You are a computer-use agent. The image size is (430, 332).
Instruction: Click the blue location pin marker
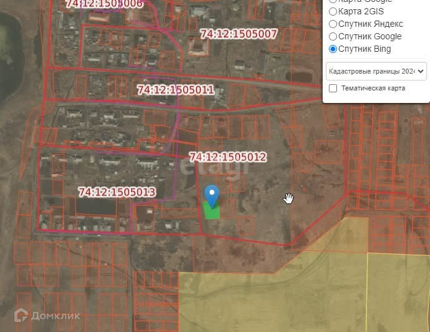coord(212,197)
